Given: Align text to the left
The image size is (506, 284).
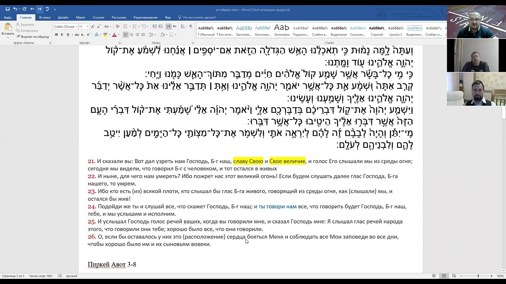Looking at the screenshot, I should click(126, 35).
